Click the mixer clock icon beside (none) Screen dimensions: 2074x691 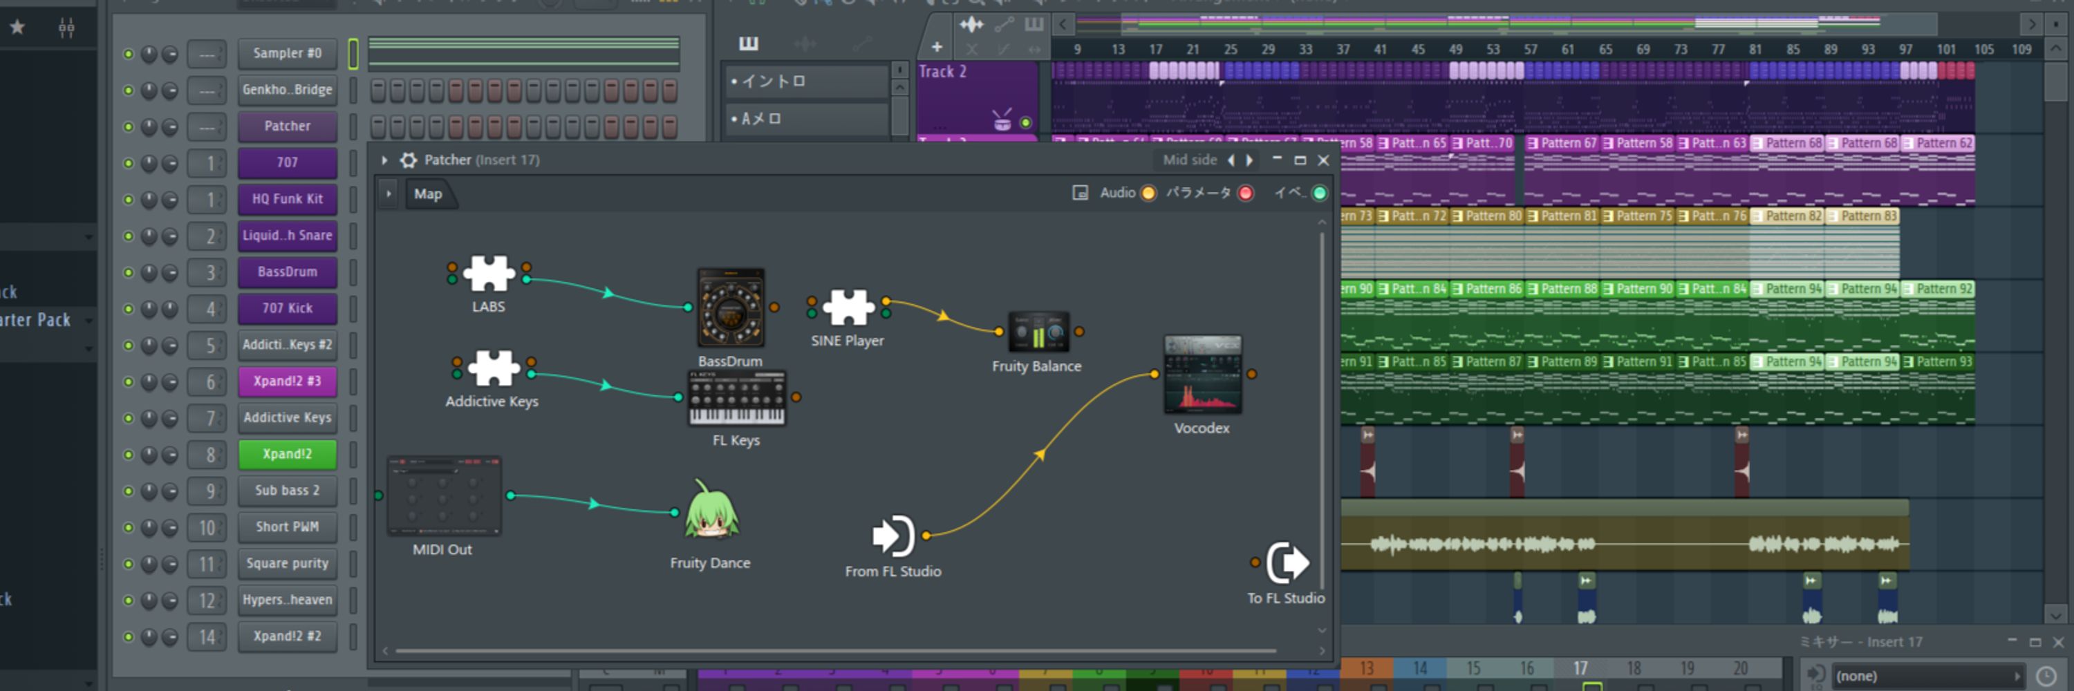point(2046,676)
